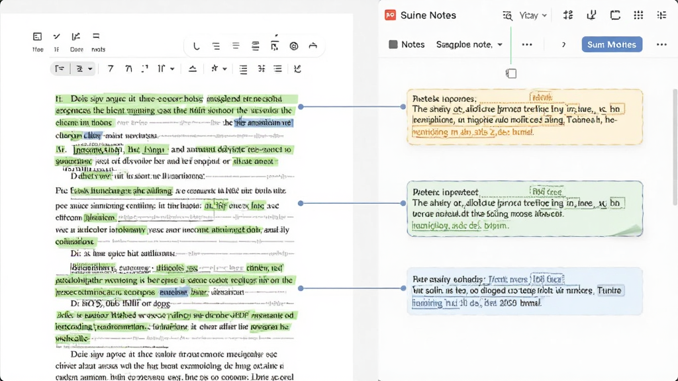Click the small chevron before Sum Mottes
The image size is (678, 381).
(563, 44)
